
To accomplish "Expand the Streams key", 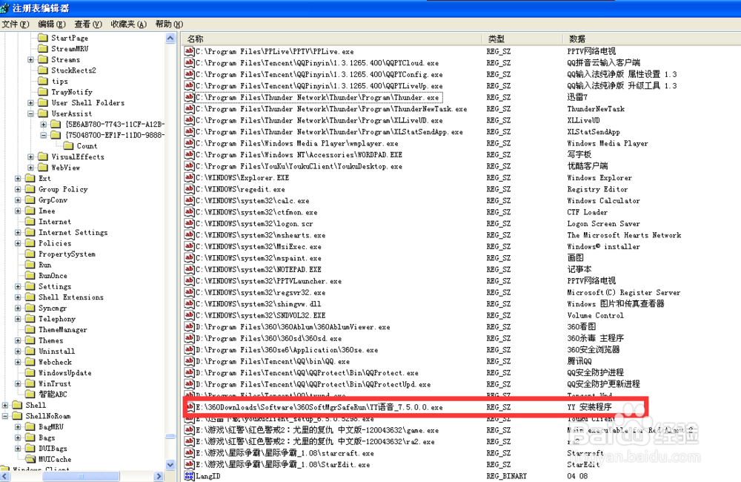I will point(30,59).
